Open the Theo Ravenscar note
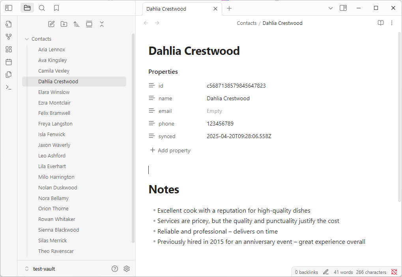Viewport: 402px width, 277px height. 56,251
